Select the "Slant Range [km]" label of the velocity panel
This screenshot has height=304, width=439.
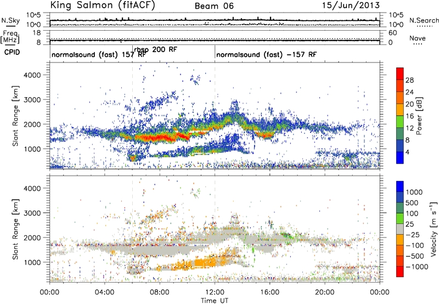pos(15,229)
